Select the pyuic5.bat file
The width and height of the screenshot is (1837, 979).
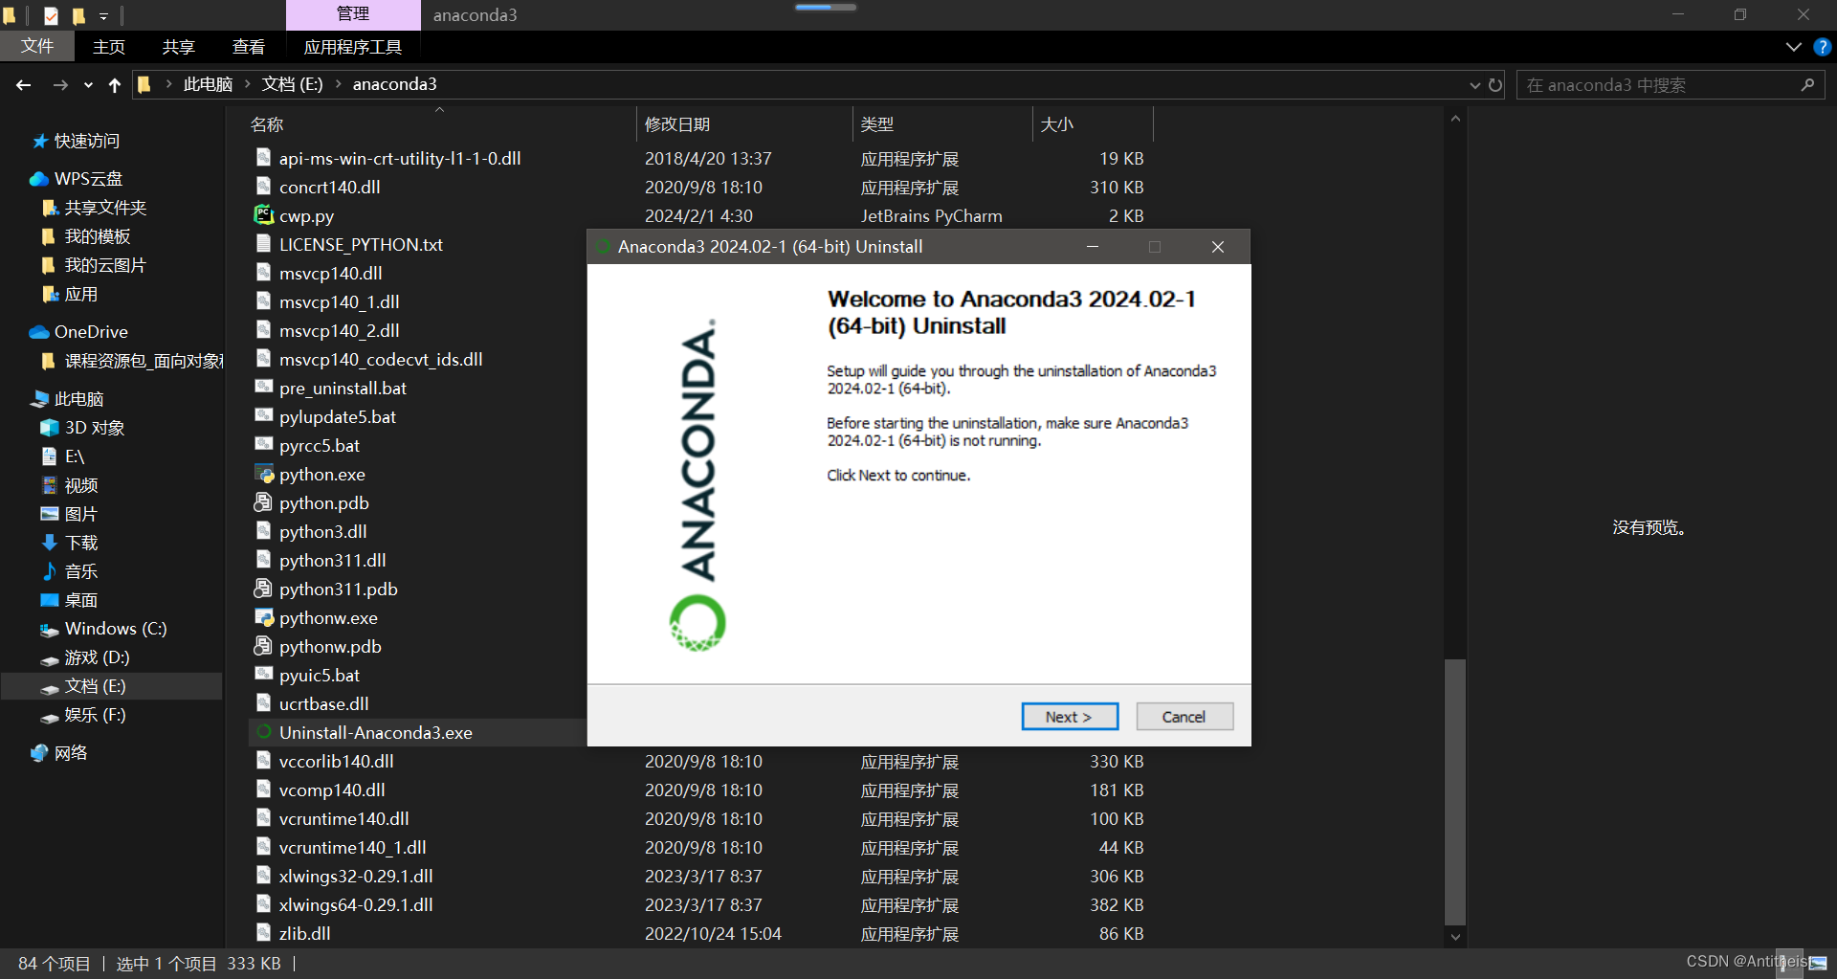click(x=320, y=675)
